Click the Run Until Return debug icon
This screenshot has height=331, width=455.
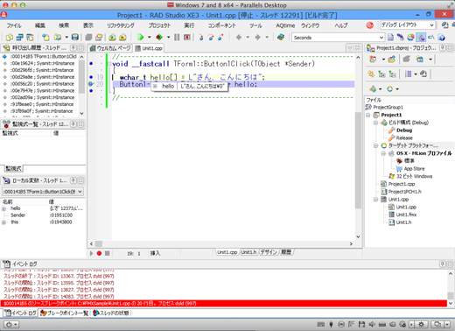click(x=220, y=37)
